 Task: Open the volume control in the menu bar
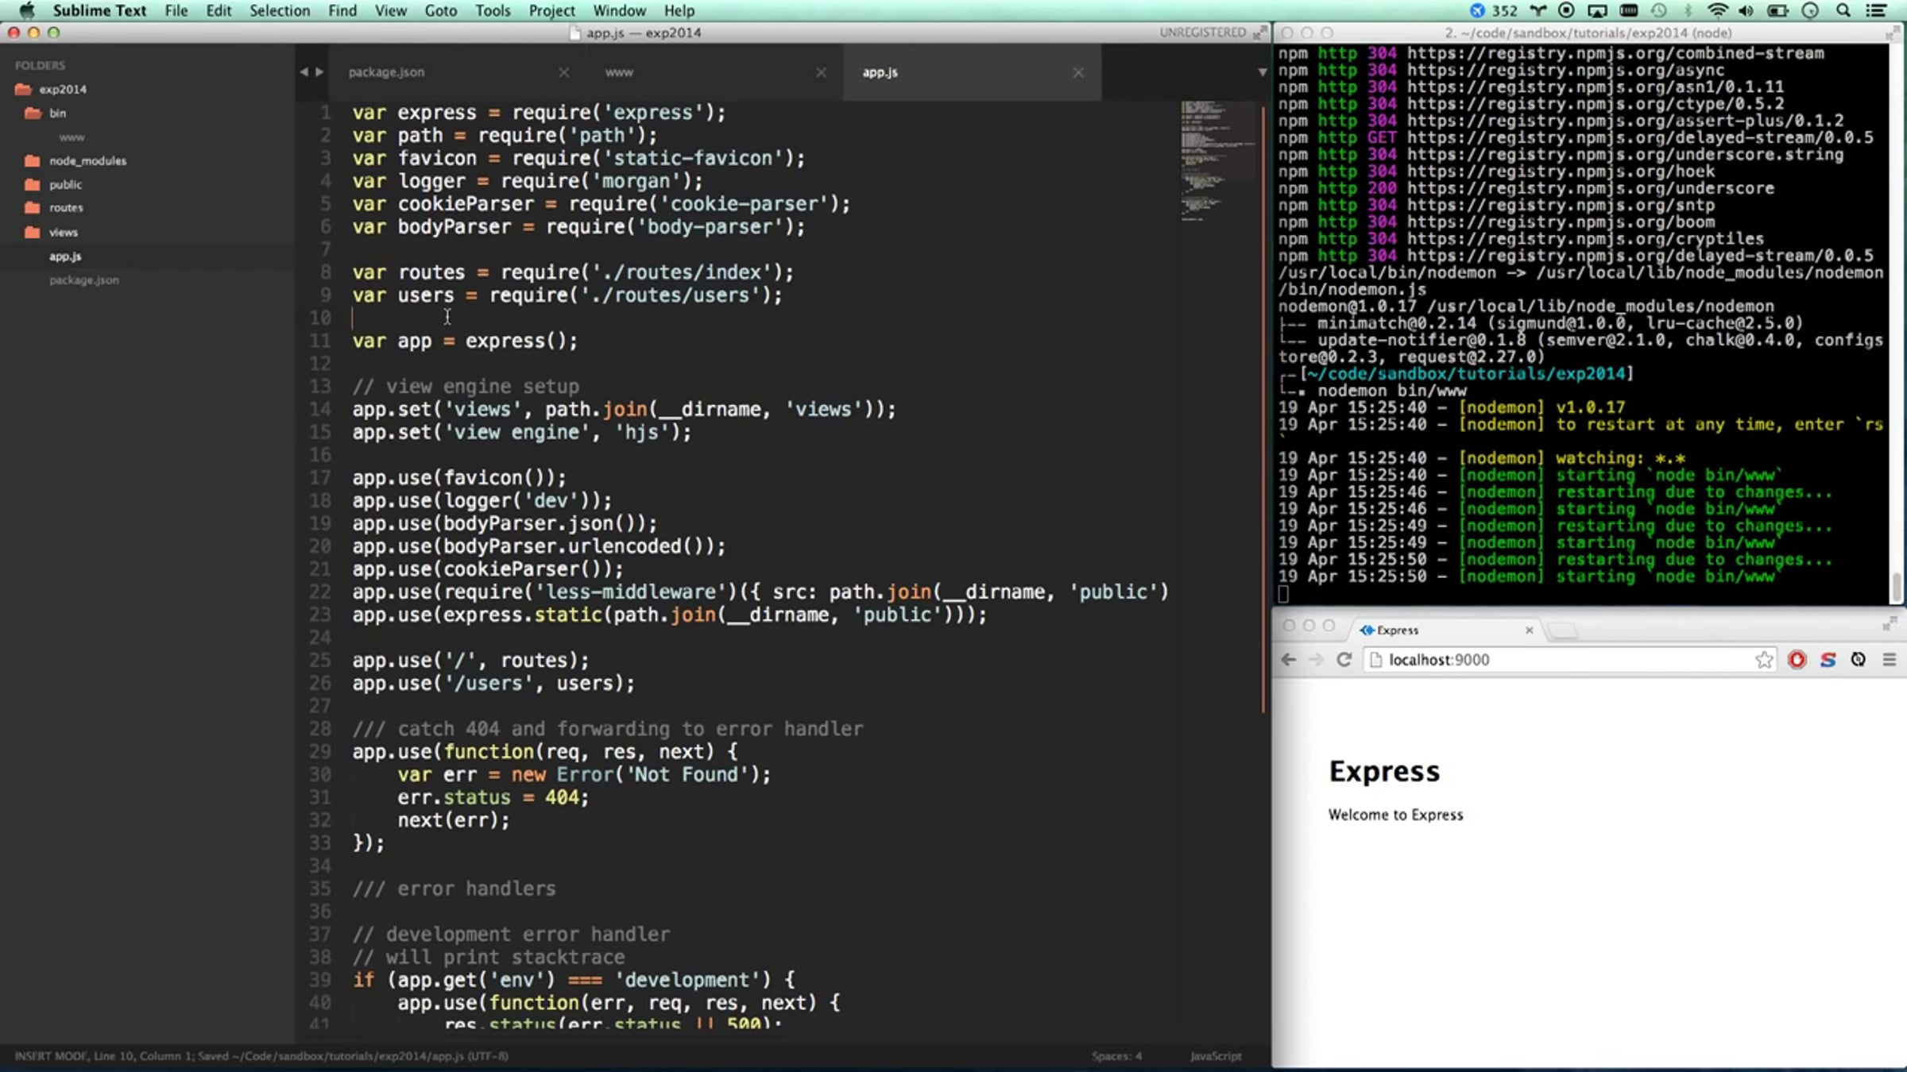(1746, 10)
